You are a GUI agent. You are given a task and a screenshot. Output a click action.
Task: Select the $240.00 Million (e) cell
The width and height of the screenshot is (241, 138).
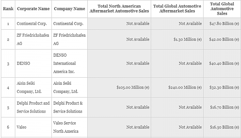point(177,87)
